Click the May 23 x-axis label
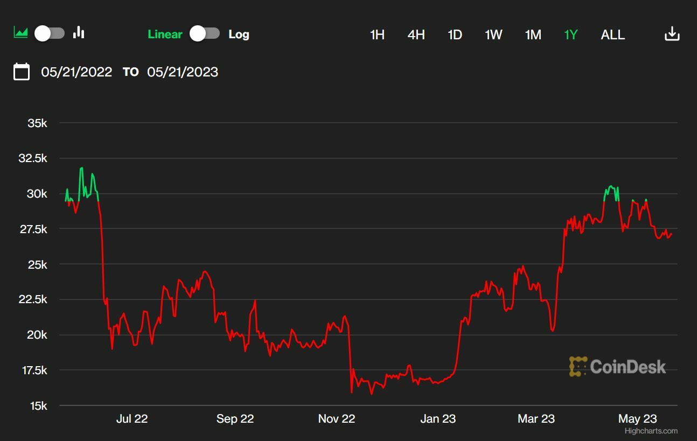697x441 pixels. click(638, 418)
